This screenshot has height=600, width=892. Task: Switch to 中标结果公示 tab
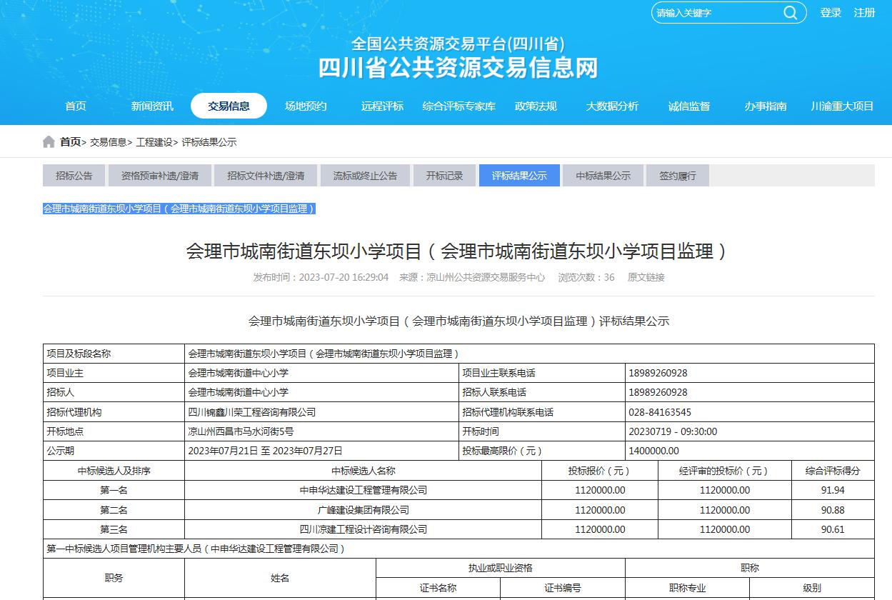click(603, 176)
